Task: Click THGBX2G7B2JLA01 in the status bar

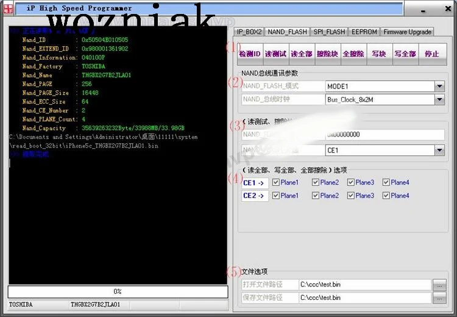Action: (x=95, y=304)
